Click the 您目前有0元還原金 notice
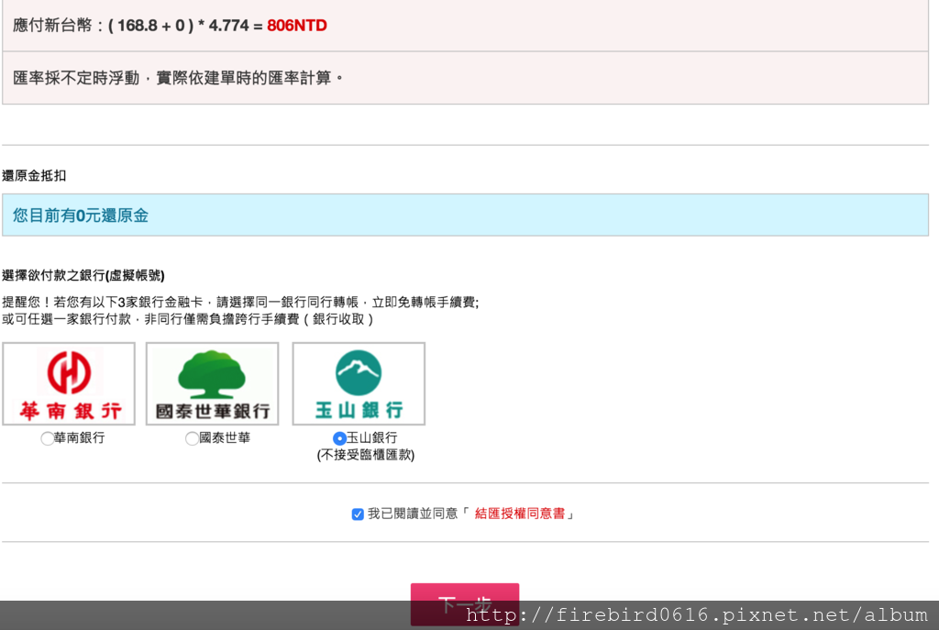Image resolution: width=939 pixels, height=630 pixels. 465,215
